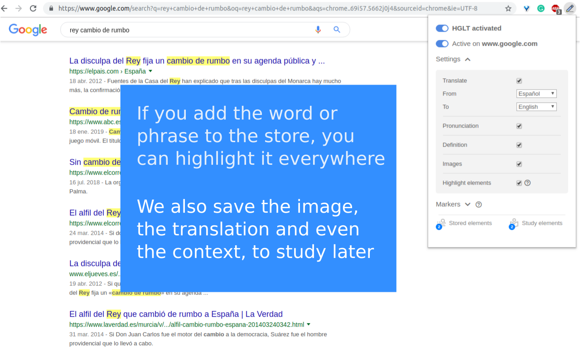
Task: Uncheck the Highlight elements checkbox
Action: pos(519,183)
